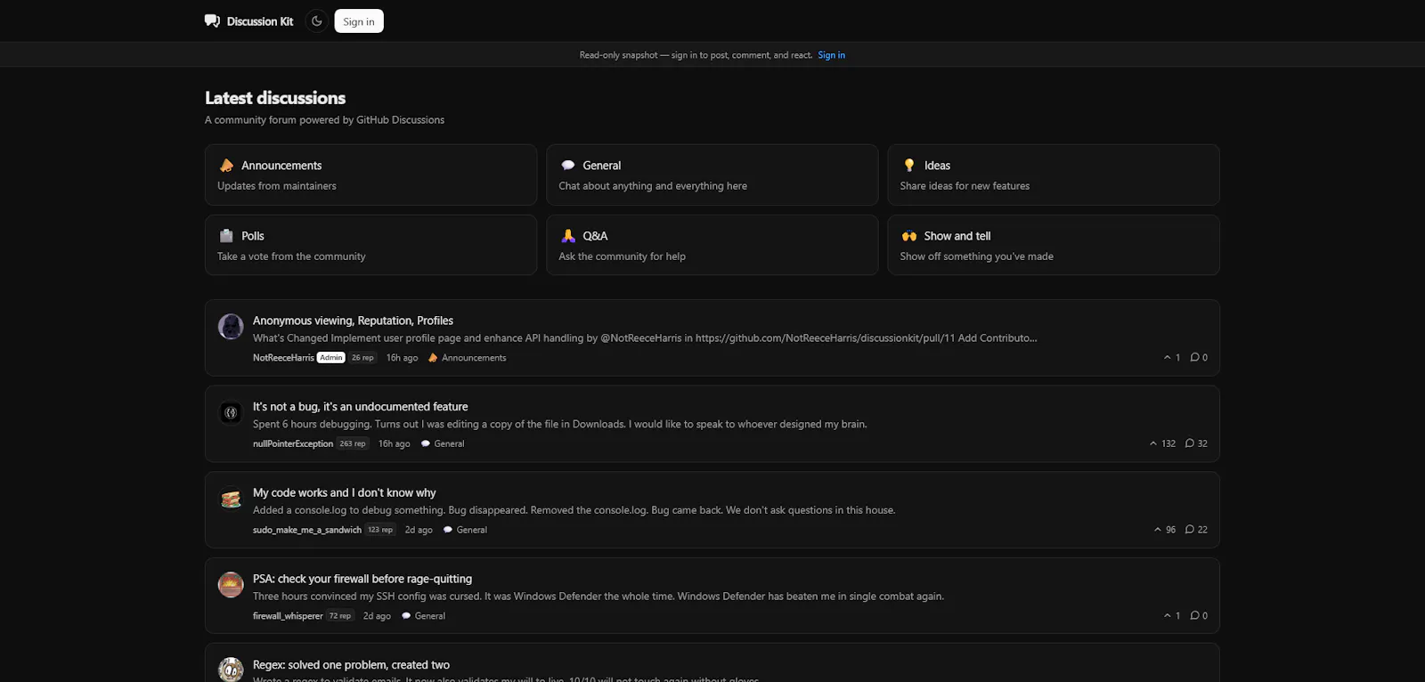
Task: Click the Admin badge next to NotReeceHarris
Action: coord(331,358)
